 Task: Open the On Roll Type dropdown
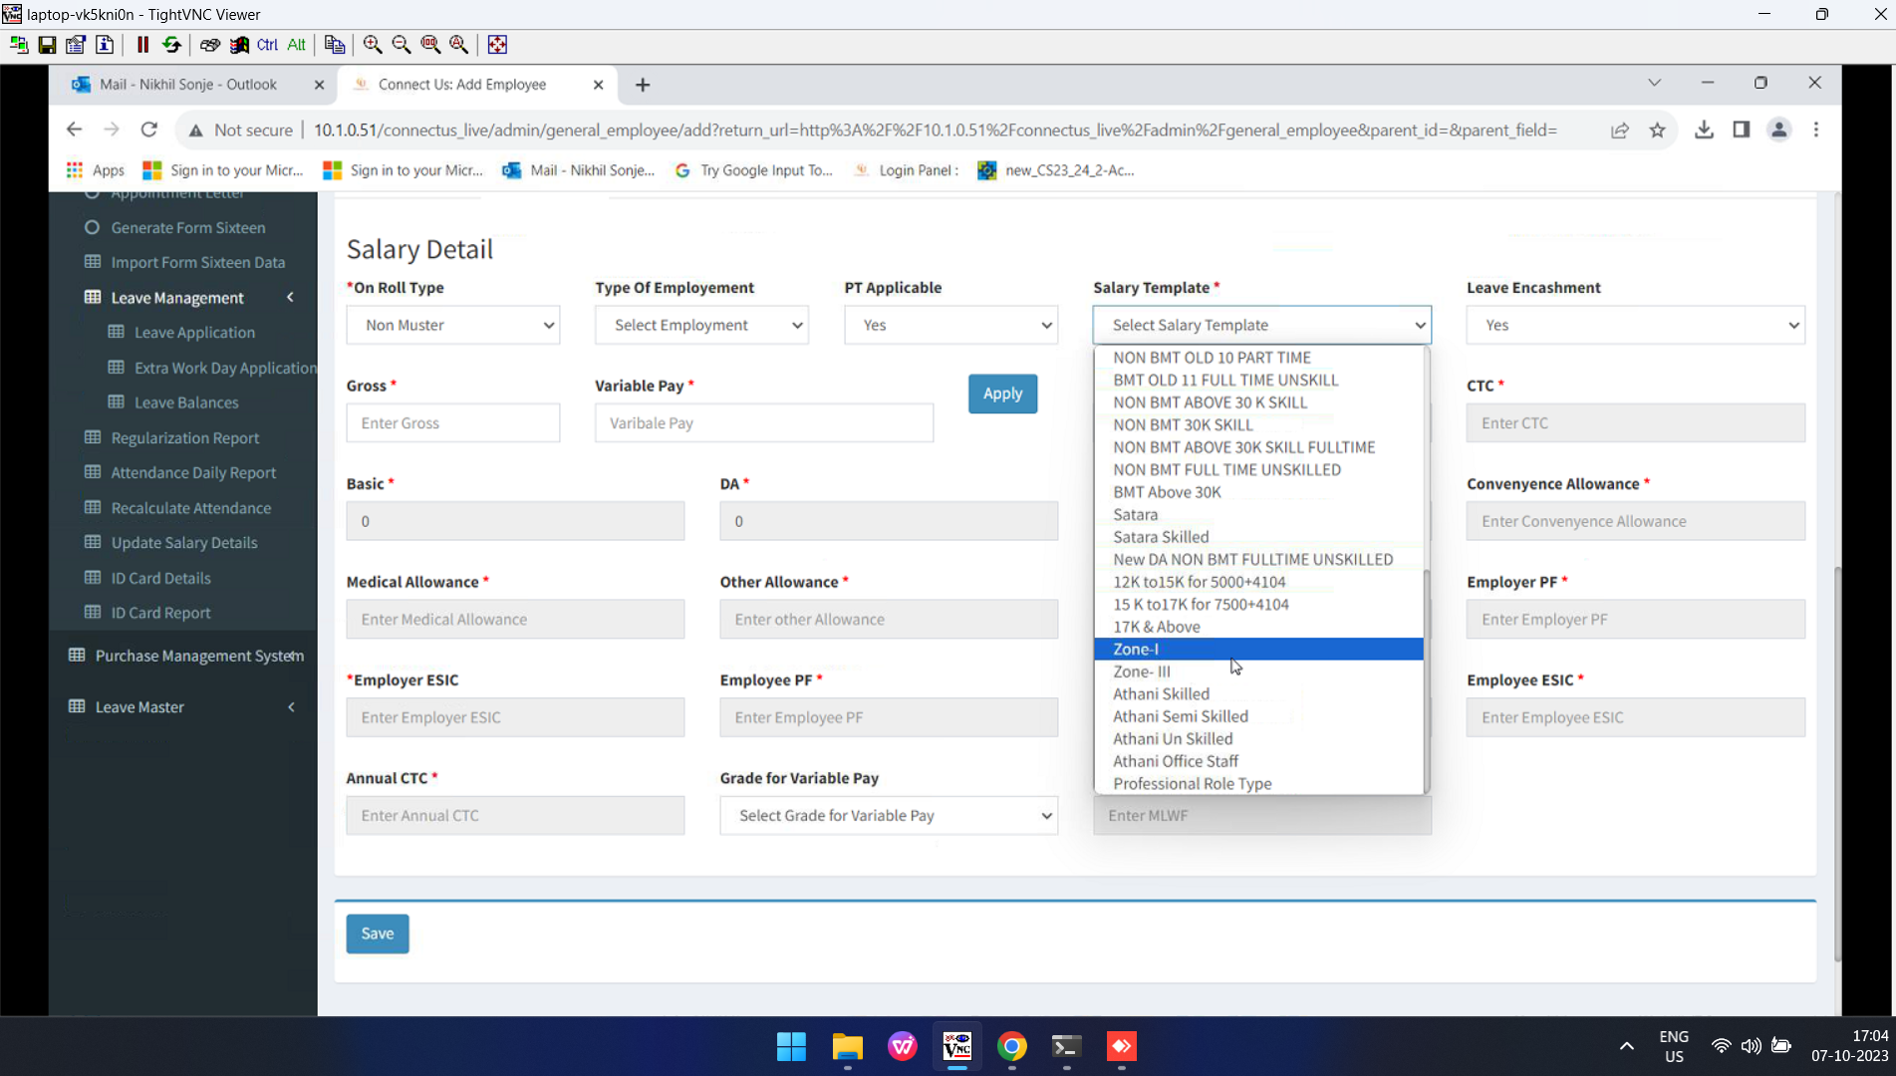(x=452, y=325)
